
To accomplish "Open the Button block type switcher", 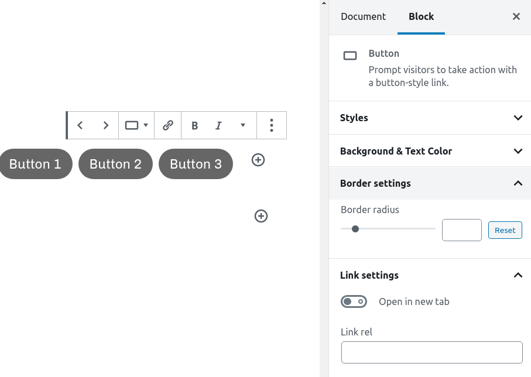I will (136, 125).
